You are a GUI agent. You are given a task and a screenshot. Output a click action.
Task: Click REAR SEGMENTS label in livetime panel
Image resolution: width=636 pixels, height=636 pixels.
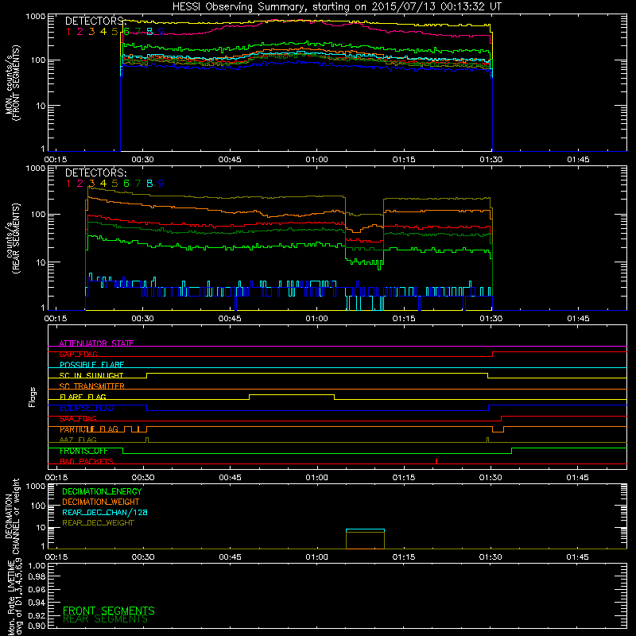106,619
